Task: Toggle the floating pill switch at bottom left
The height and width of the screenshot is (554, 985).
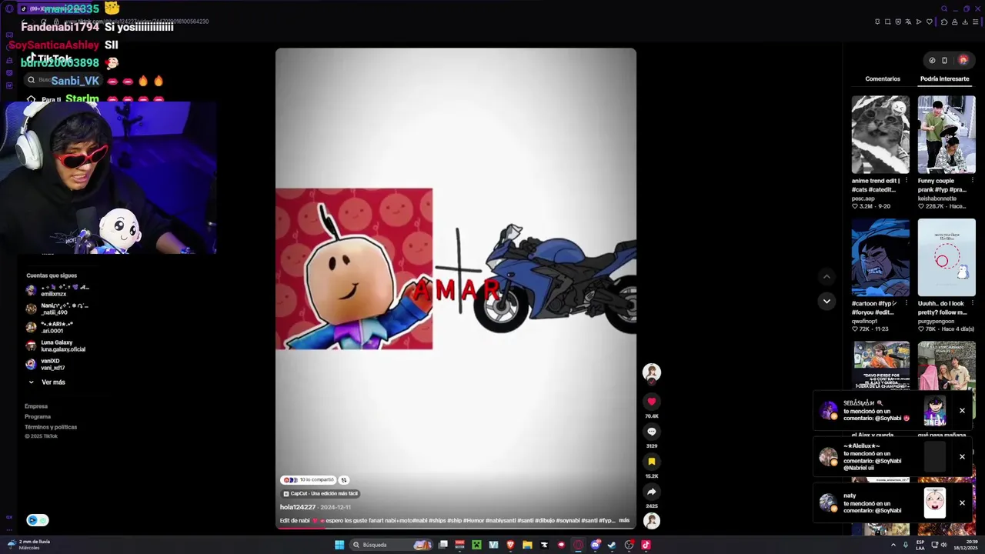Action: [x=38, y=520]
